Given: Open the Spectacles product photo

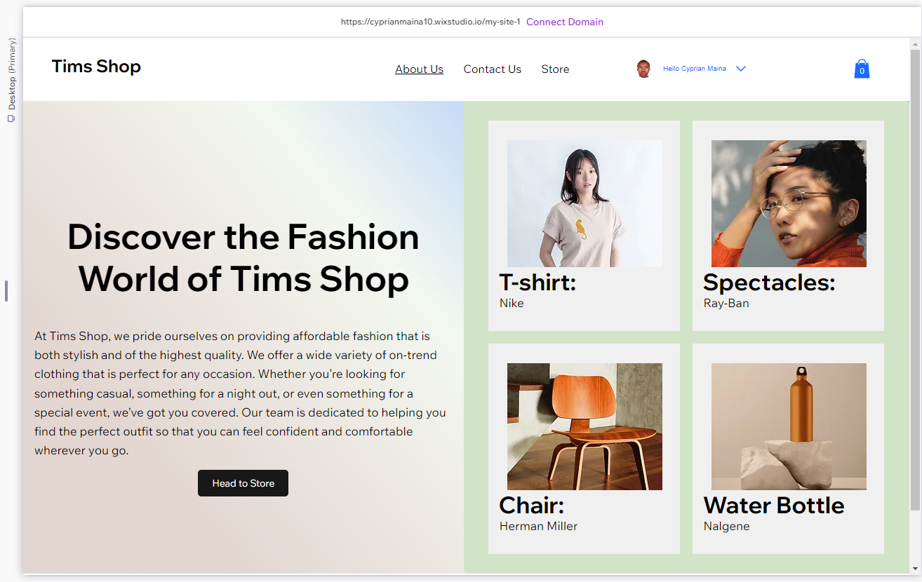Looking at the screenshot, I should coord(789,203).
